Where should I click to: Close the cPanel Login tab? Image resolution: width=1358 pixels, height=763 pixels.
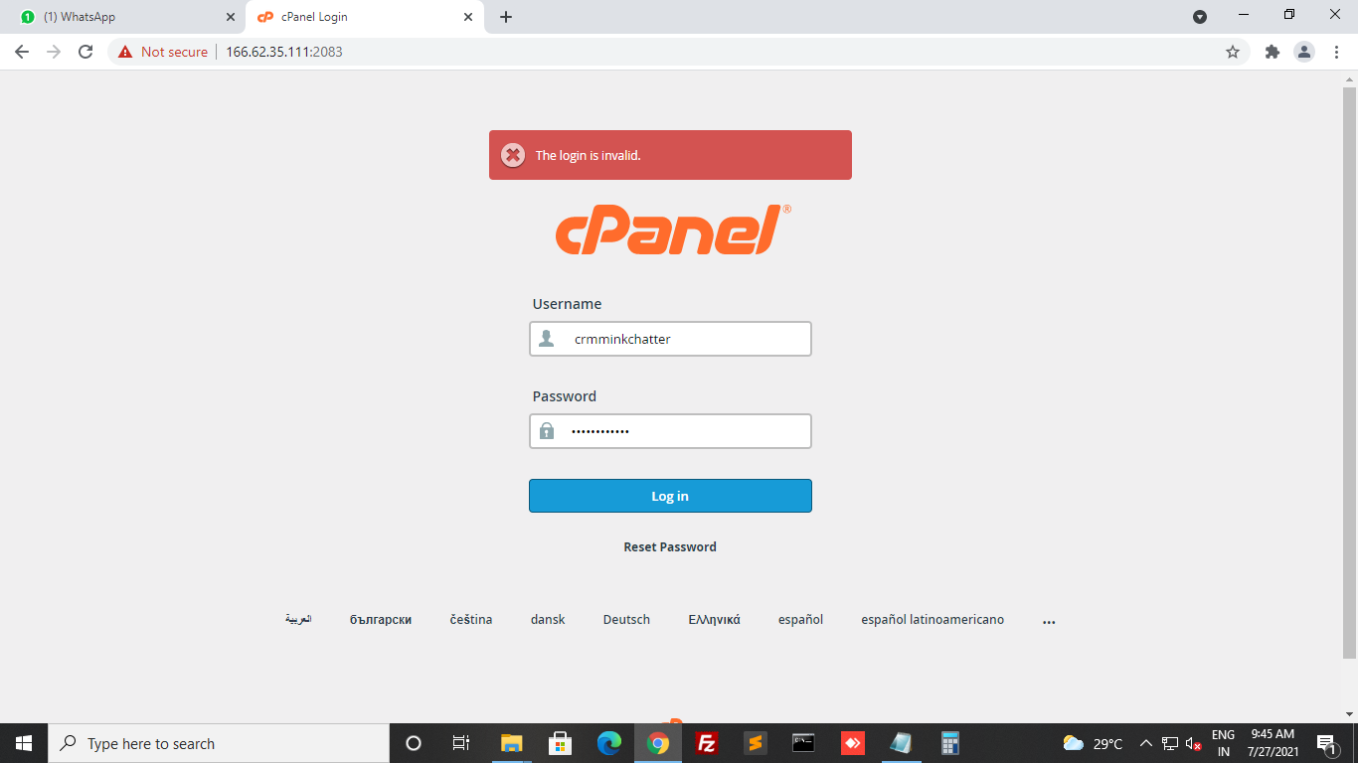coord(468,17)
